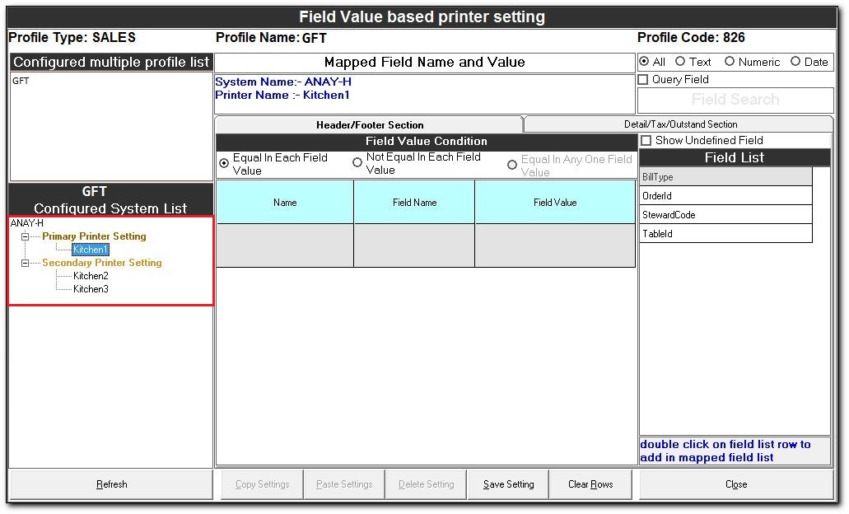Select Primary Printer Setting label in tree

(x=94, y=236)
